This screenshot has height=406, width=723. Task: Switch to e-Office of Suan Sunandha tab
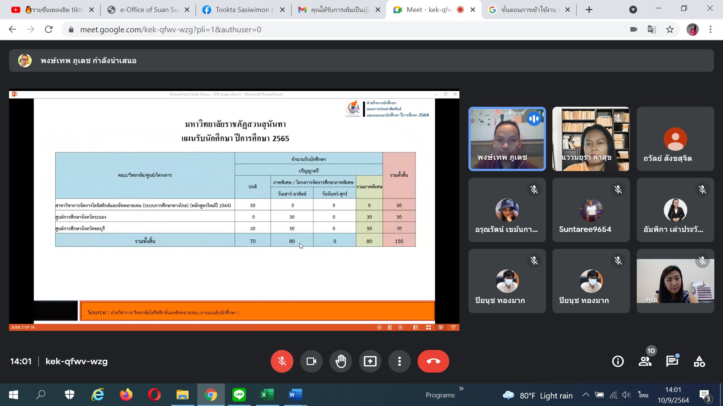coord(149,10)
